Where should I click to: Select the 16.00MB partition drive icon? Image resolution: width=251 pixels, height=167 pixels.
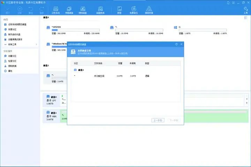112,27
